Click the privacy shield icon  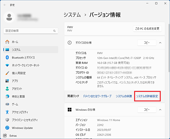[x=7, y=120]
